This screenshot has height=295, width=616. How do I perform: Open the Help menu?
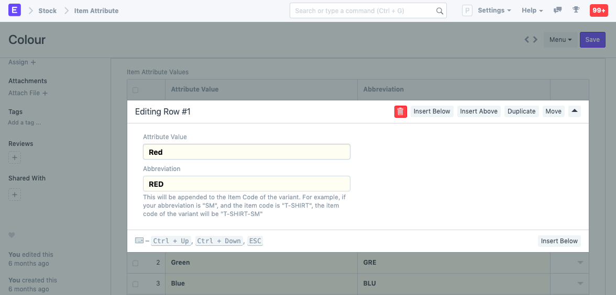532,10
